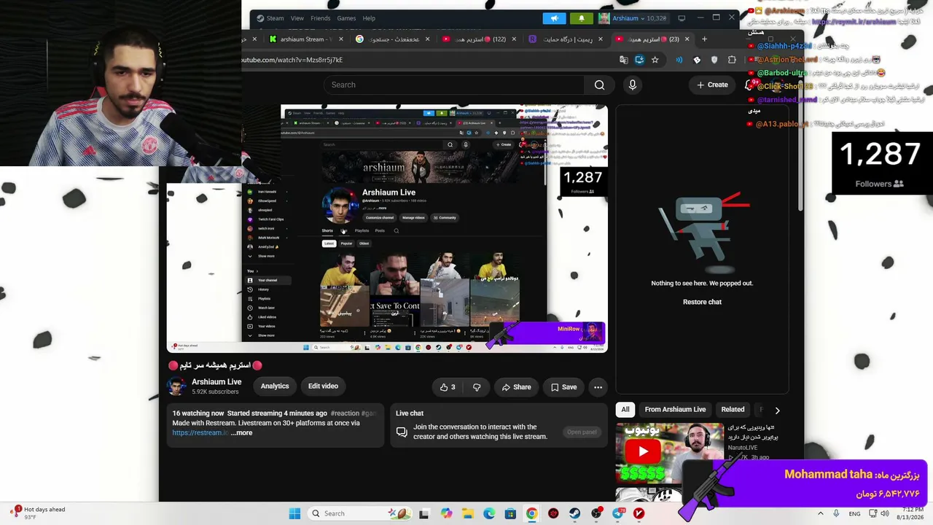This screenshot has width=933, height=525.
Task: Open the browser extensions puzzle menu
Action: 732,60
